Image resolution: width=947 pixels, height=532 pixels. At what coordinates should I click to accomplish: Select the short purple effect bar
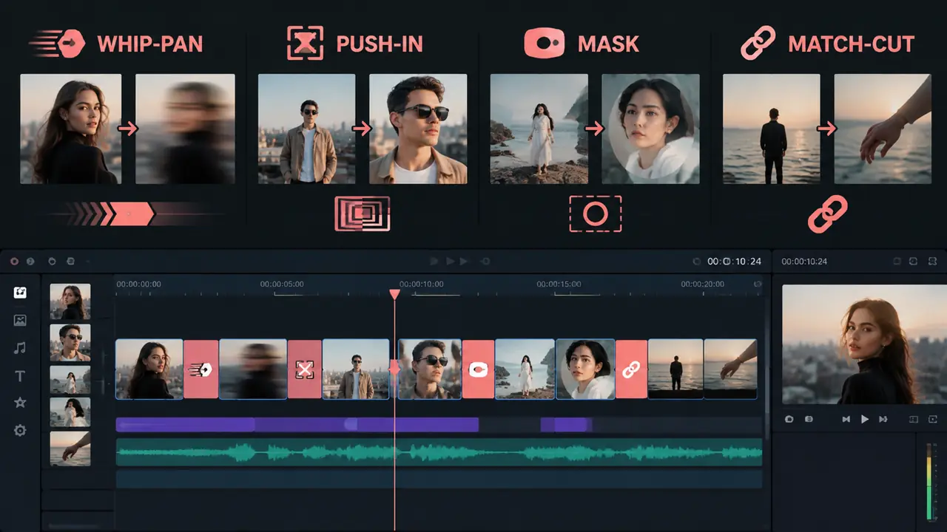pyautogui.click(x=567, y=424)
